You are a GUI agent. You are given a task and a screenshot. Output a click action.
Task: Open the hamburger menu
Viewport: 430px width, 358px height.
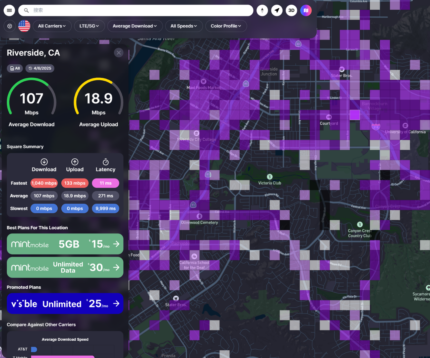click(x=9, y=10)
